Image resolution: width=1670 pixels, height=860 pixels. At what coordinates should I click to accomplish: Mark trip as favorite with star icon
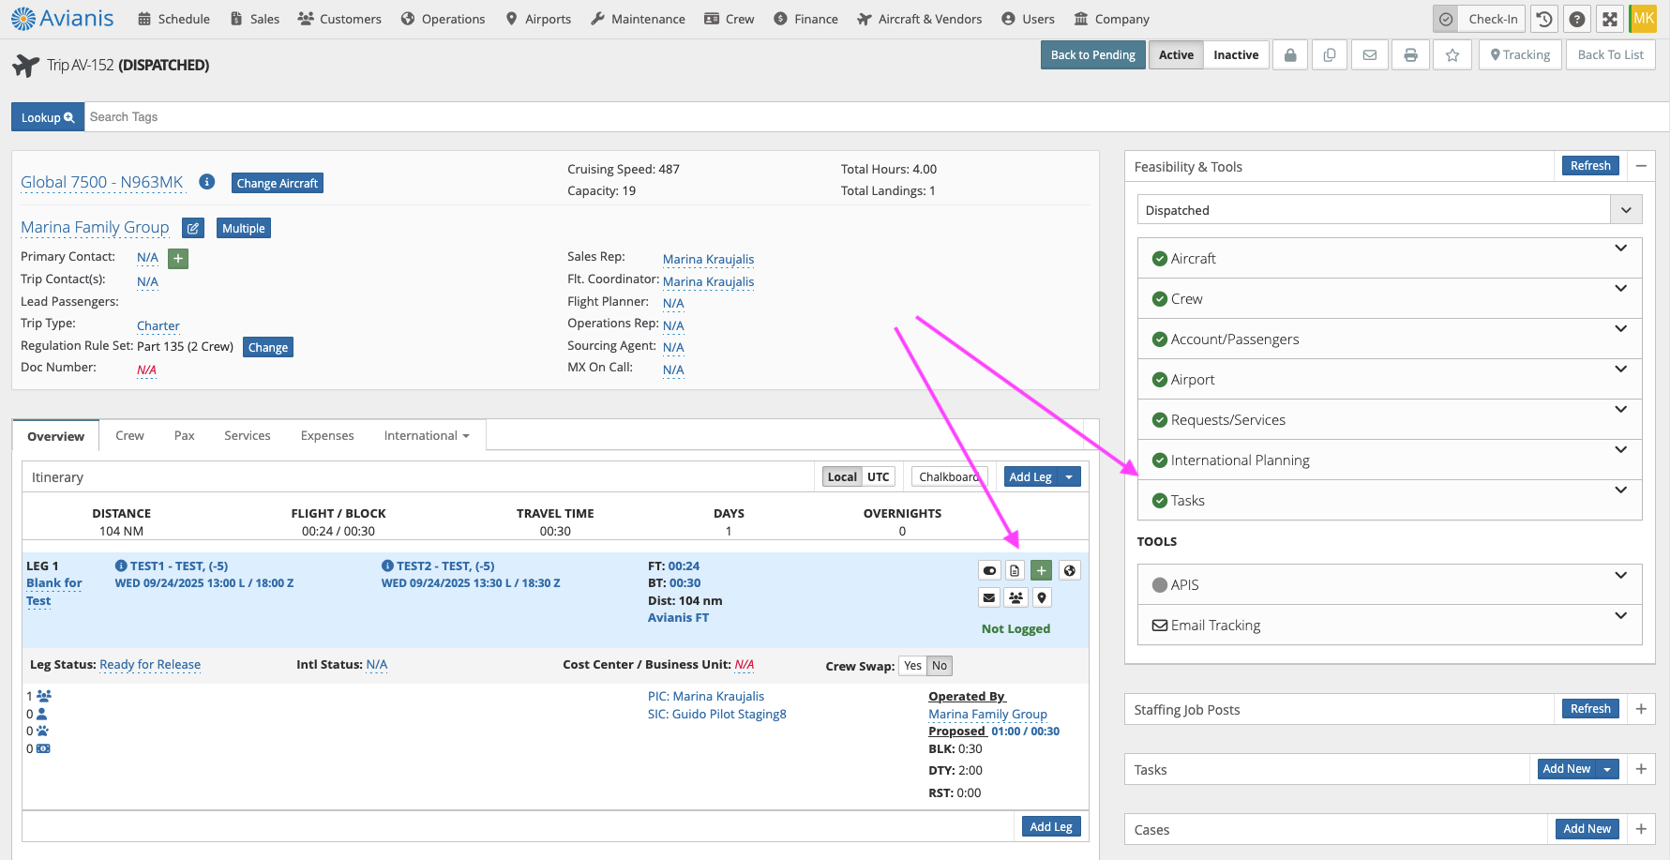1452,55
